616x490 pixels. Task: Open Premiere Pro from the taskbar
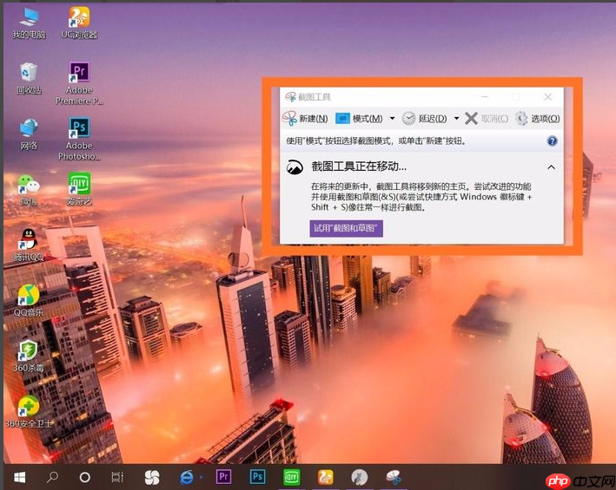(223, 477)
